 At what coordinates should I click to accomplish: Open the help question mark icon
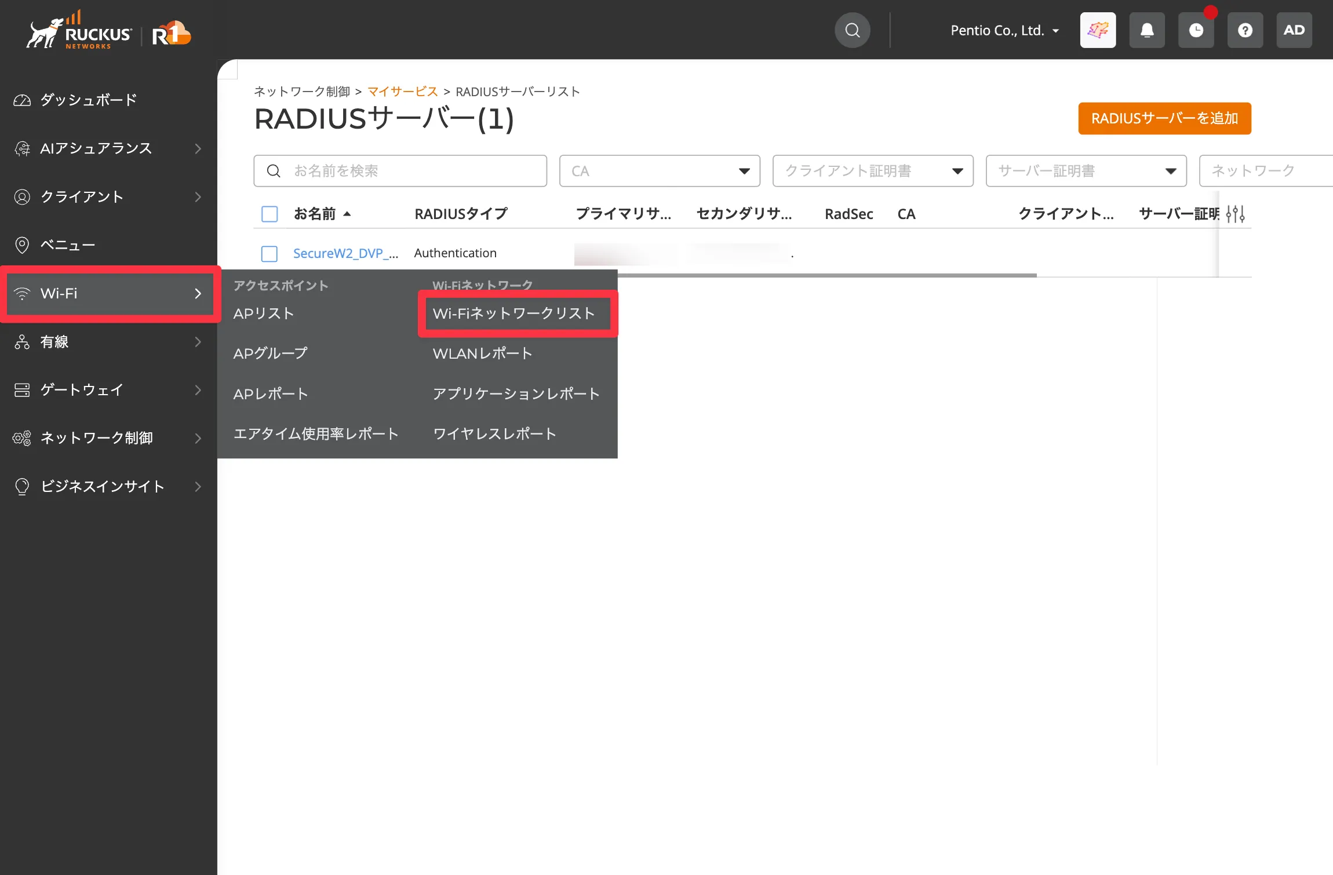tap(1245, 30)
